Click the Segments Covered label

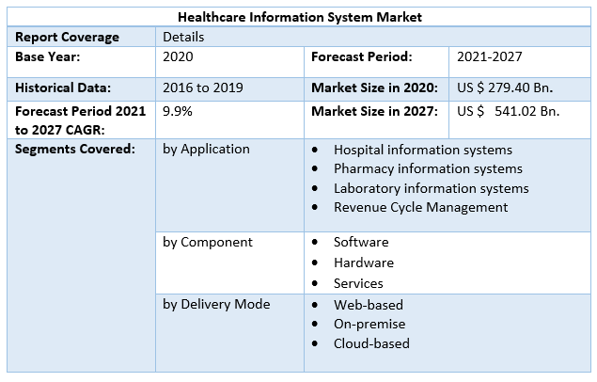tap(75, 149)
